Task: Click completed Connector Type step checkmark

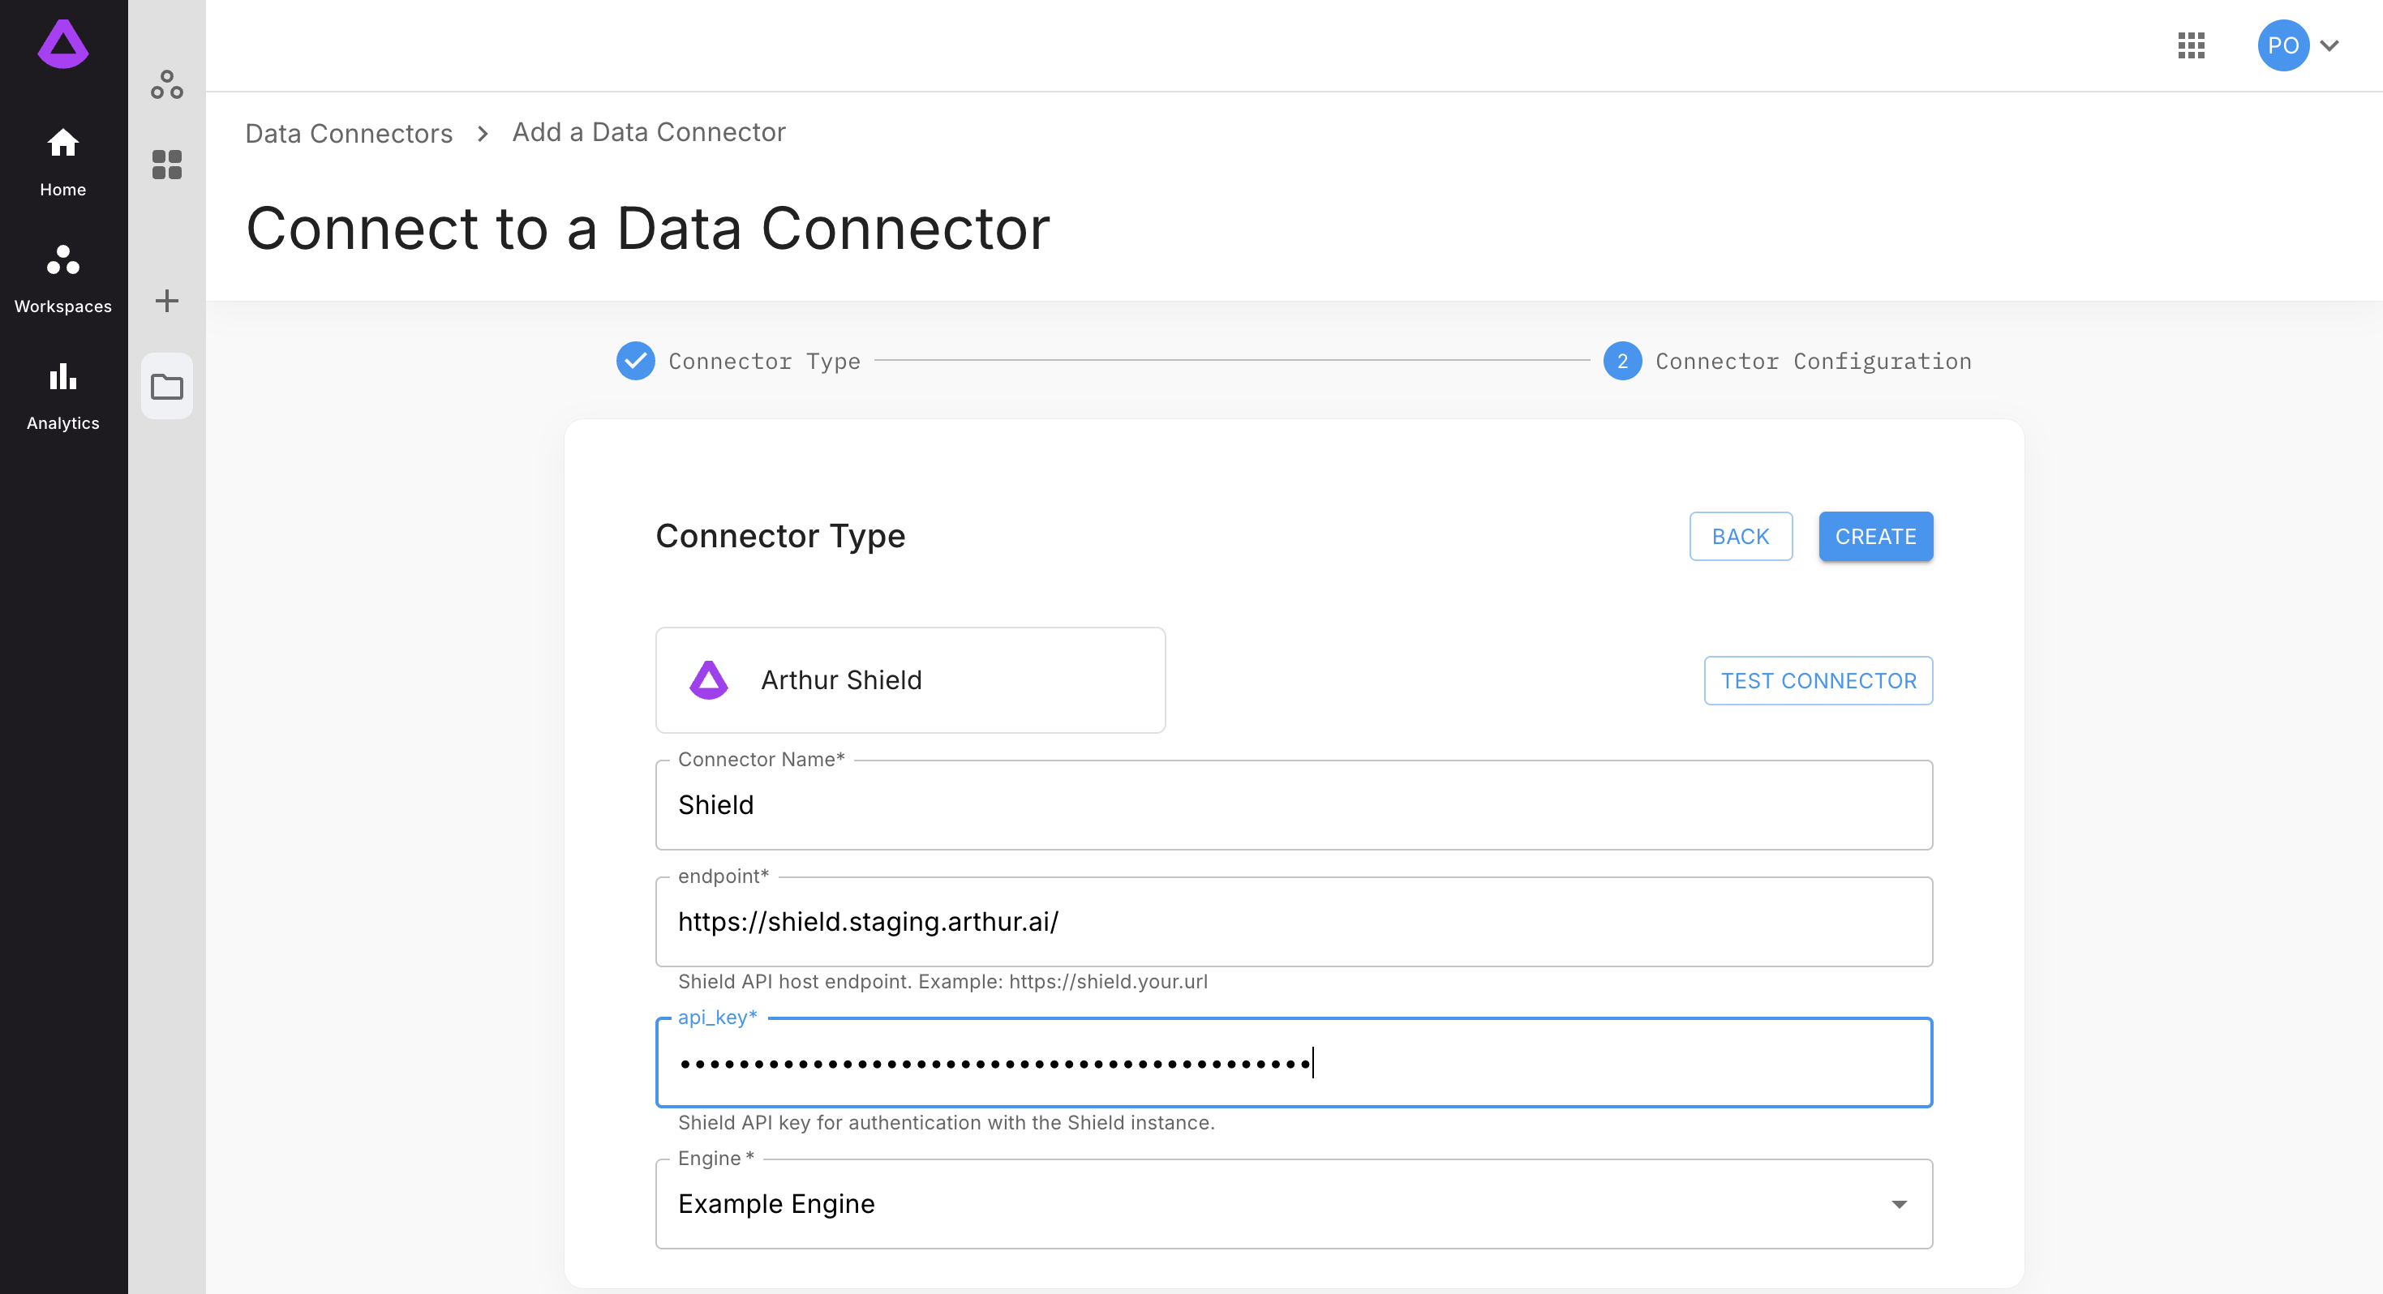Action: pos(636,361)
